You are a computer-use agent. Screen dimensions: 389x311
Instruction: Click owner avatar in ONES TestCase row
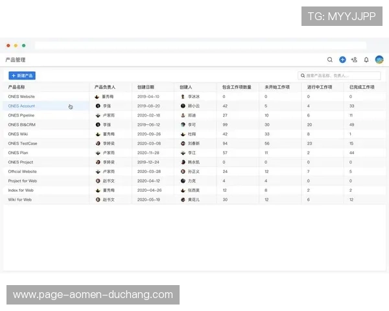[x=98, y=143]
